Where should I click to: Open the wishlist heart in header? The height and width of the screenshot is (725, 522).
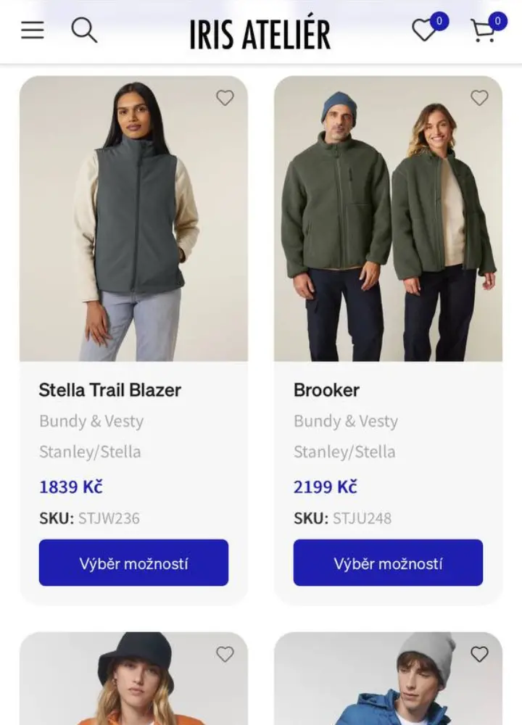423,30
